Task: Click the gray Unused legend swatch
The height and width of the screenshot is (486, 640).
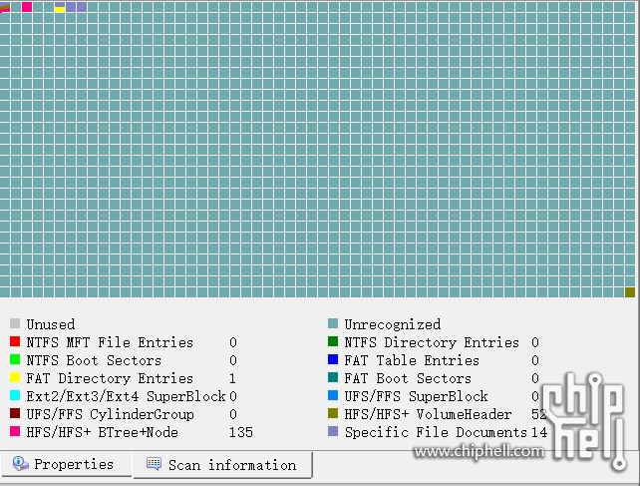Action: (x=15, y=324)
